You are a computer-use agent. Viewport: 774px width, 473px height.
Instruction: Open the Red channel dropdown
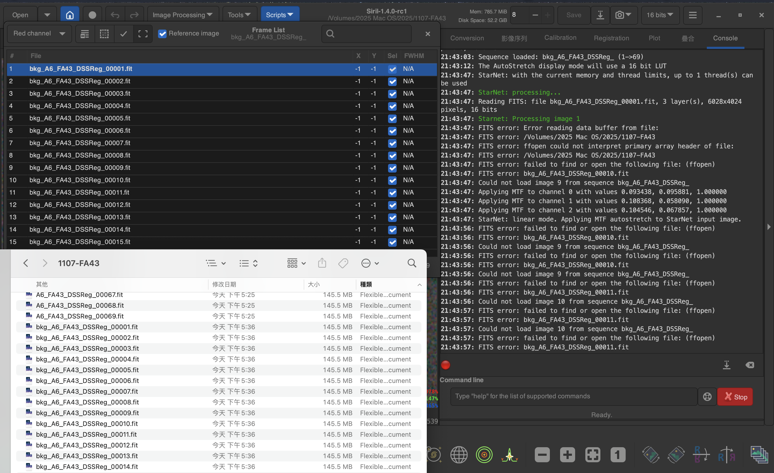coord(39,34)
